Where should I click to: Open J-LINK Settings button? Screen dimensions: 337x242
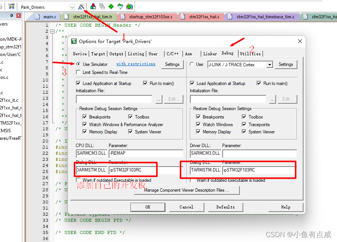(x=286, y=64)
